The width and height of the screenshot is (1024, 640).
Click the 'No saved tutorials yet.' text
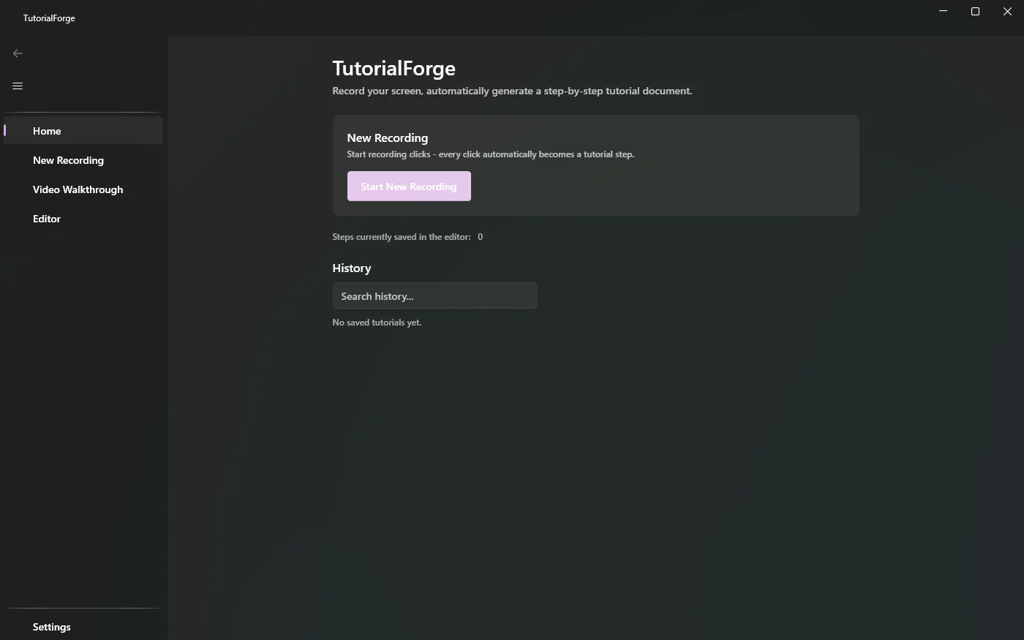click(377, 323)
